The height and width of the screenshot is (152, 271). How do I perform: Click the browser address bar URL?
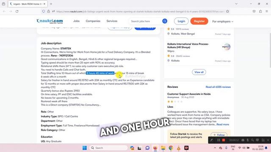pyautogui.click(x=140, y=11)
